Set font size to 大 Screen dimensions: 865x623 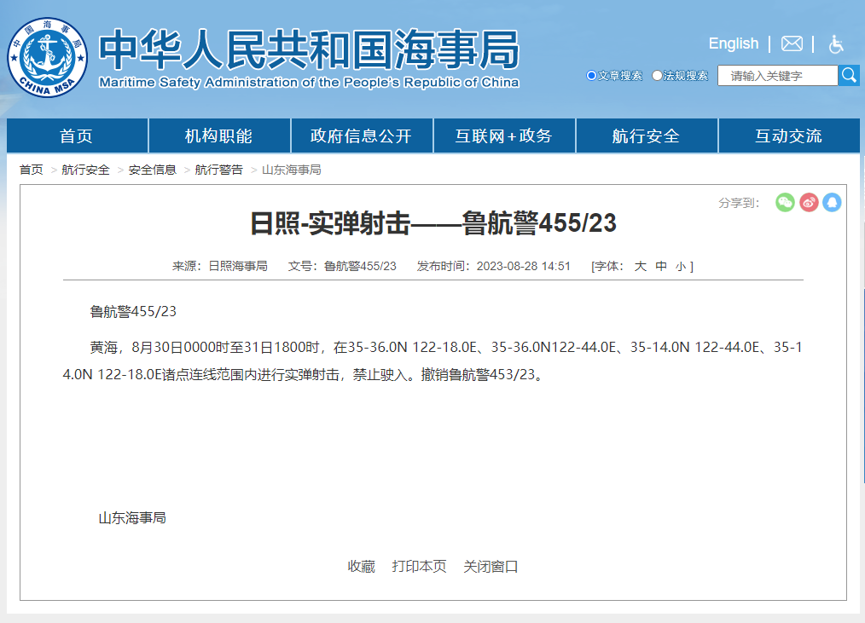[x=640, y=266]
